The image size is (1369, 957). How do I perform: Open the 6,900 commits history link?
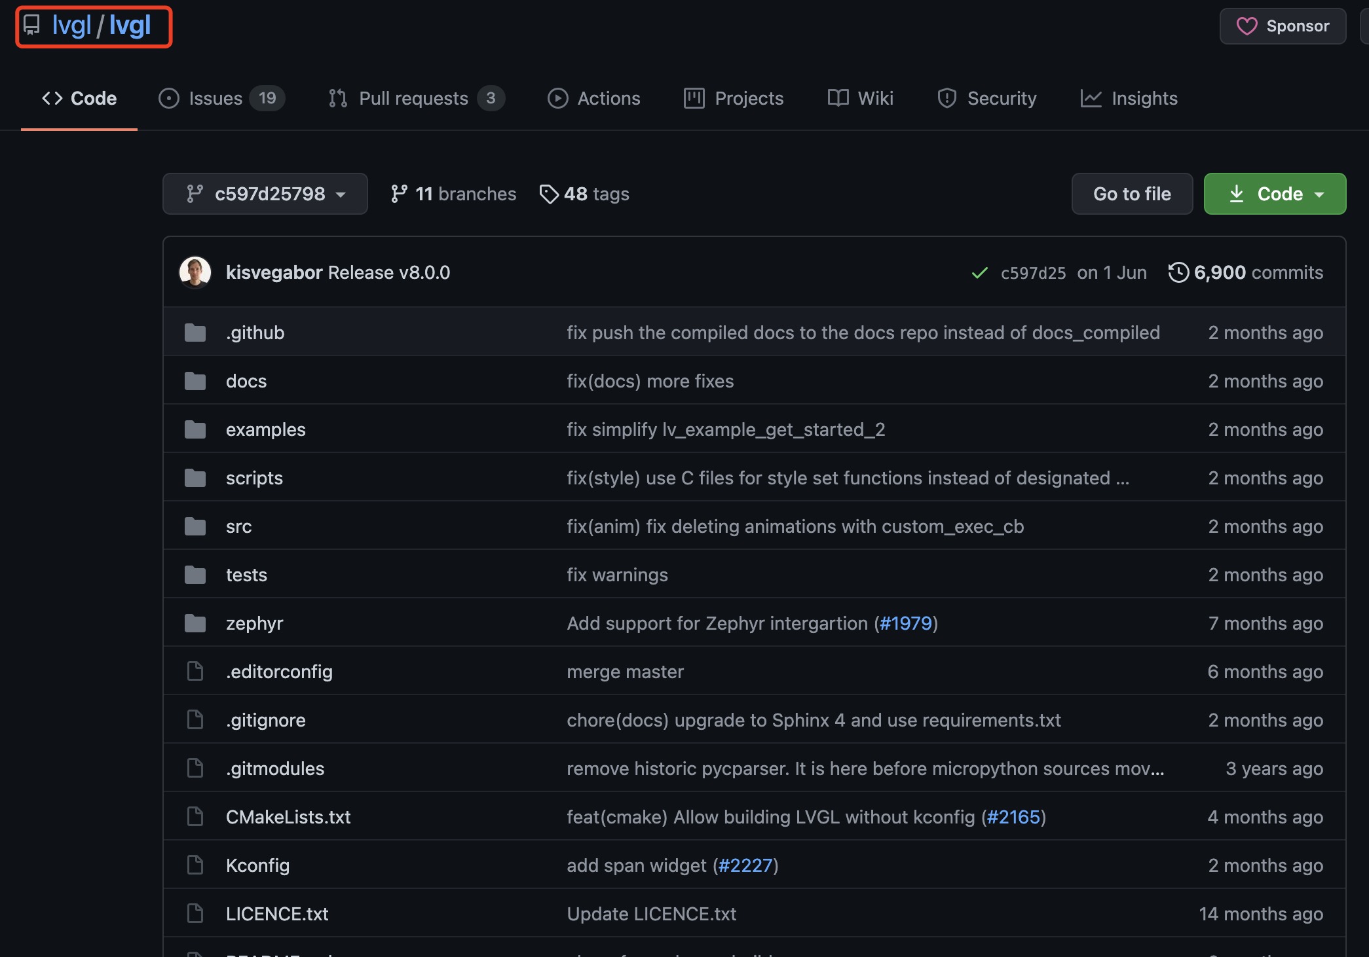[1245, 272]
